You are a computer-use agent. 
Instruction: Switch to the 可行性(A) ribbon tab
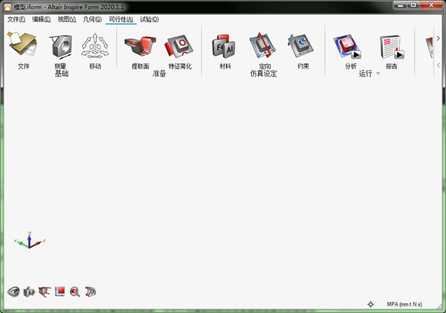(x=121, y=19)
